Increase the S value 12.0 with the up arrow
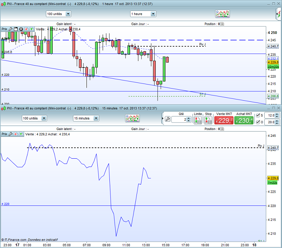Screen dimensions: 282x248 [277, 114]
